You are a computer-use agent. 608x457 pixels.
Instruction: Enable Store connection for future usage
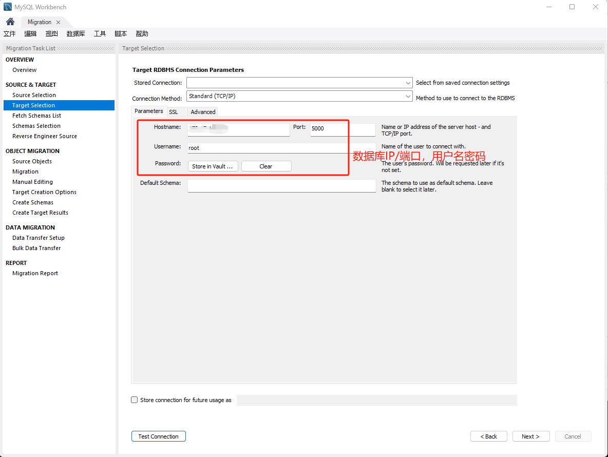[135, 400]
